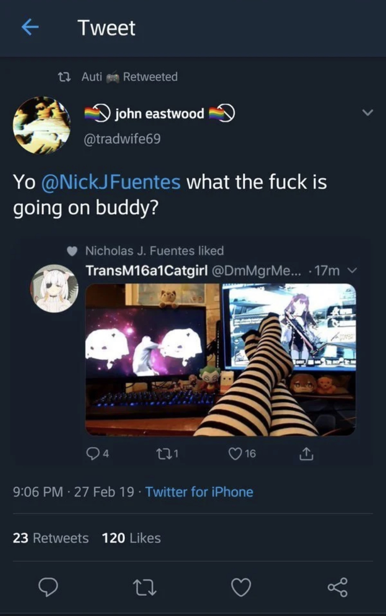Viewport: 386px width, 616px height.
Task: Open the TransM16a1Catgirl avatar picture
Action: point(54,288)
